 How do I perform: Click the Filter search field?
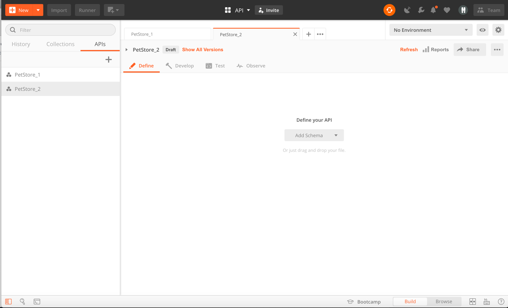[61, 30]
